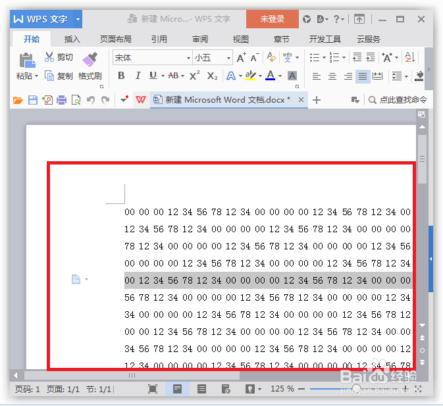The height and width of the screenshot is (406, 443).
Task: Toggle character shading A button
Action: pyautogui.click(x=292, y=76)
